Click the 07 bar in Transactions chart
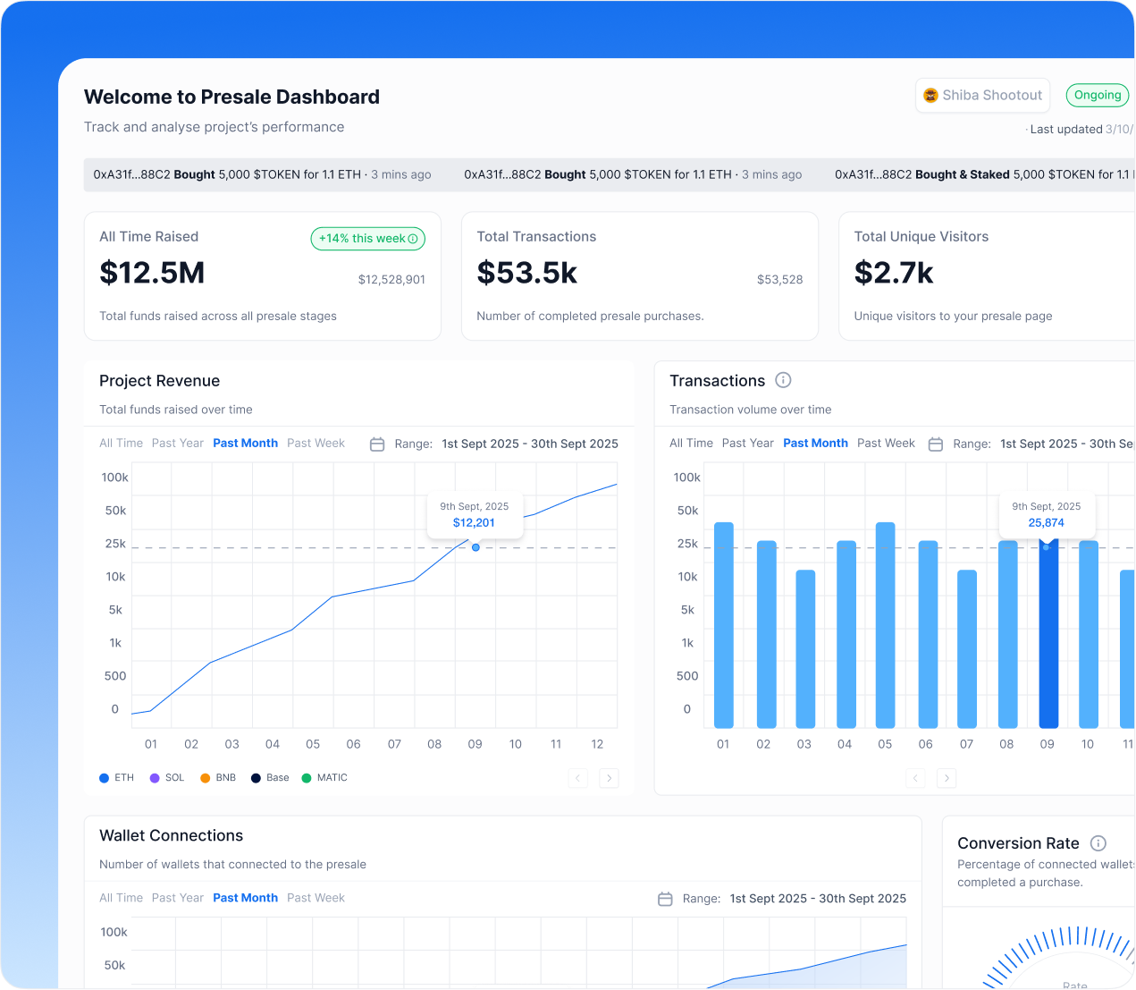Screen dimensions: 1136x990 pyautogui.click(x=967, y=649)
